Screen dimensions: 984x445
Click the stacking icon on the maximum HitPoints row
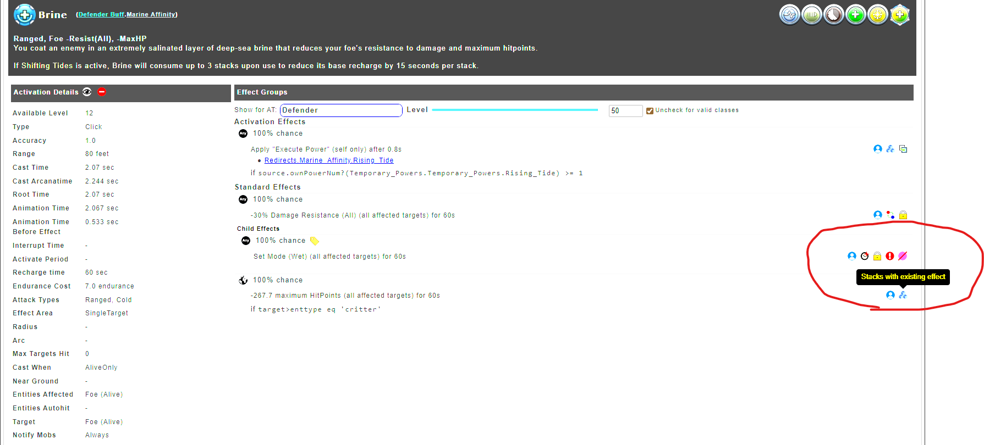pos(903,295)
